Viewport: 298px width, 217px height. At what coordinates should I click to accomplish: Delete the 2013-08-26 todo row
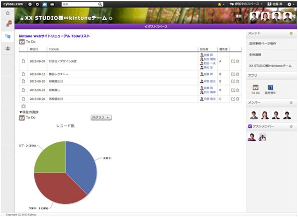237,99
